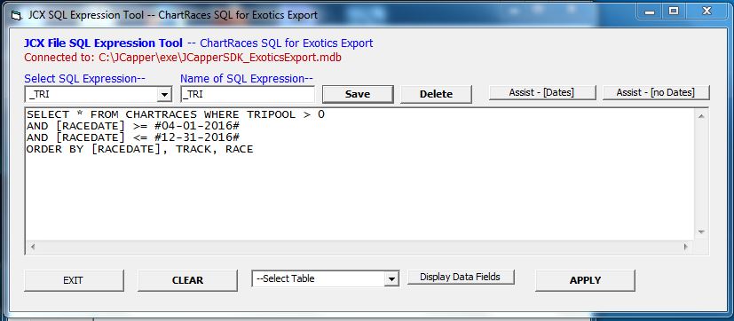
Task: Click the 'Name of SQL Expression--' label
Action: point(247,79)
